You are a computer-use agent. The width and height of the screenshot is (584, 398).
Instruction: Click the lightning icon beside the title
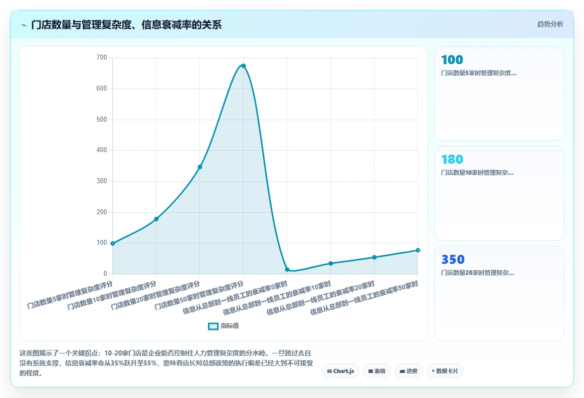24,26
